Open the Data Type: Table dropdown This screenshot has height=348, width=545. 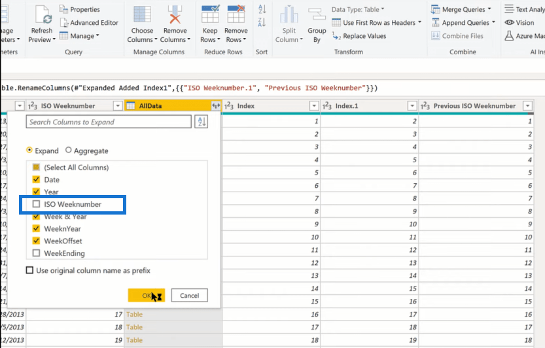tap(358, 9)
